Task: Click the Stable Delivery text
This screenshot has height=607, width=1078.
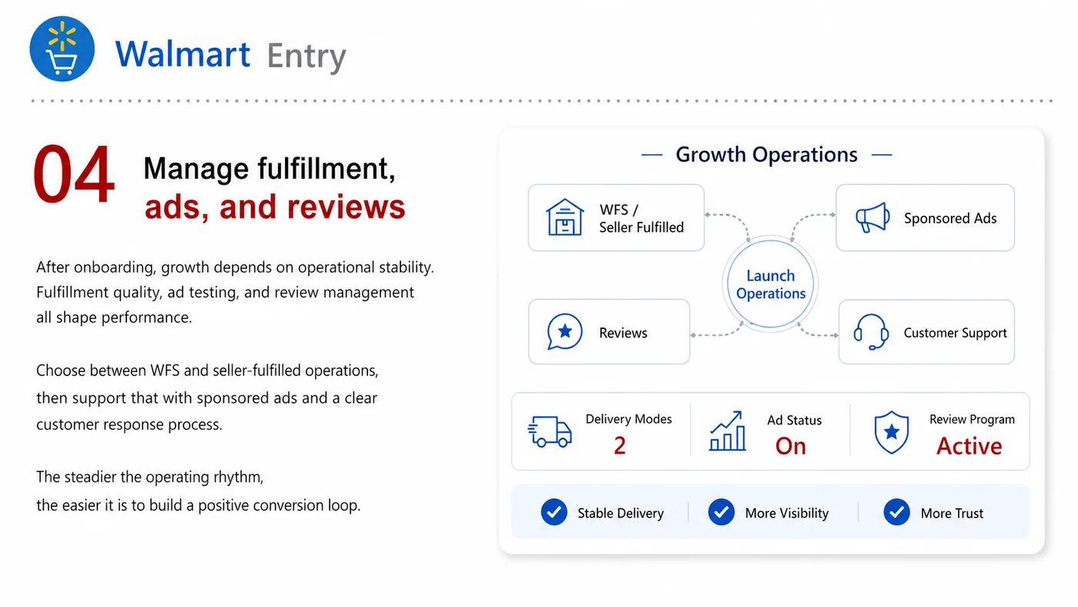Action: [x=621, y=513]
